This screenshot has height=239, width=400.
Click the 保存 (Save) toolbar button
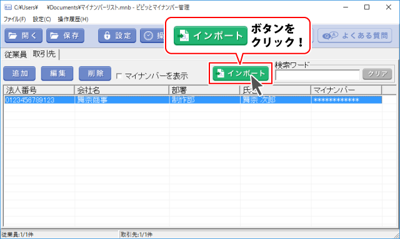65,36
